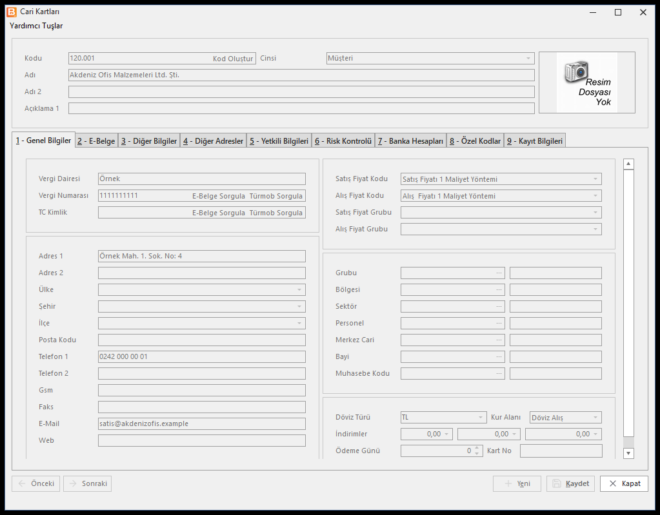Click the Yeni button
This screenshot has width=660, height=515.
517,483
